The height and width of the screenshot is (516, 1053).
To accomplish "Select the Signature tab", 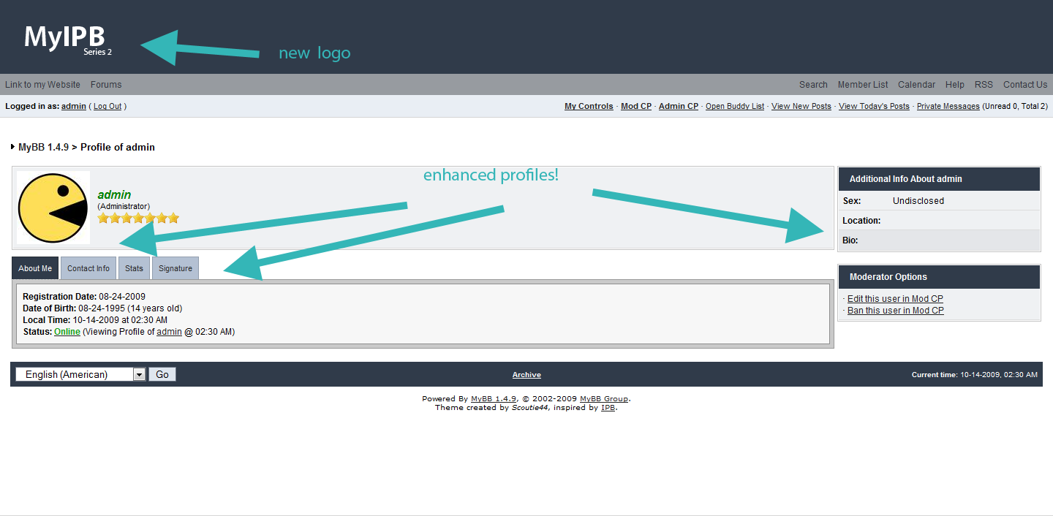I will [175, 268].
